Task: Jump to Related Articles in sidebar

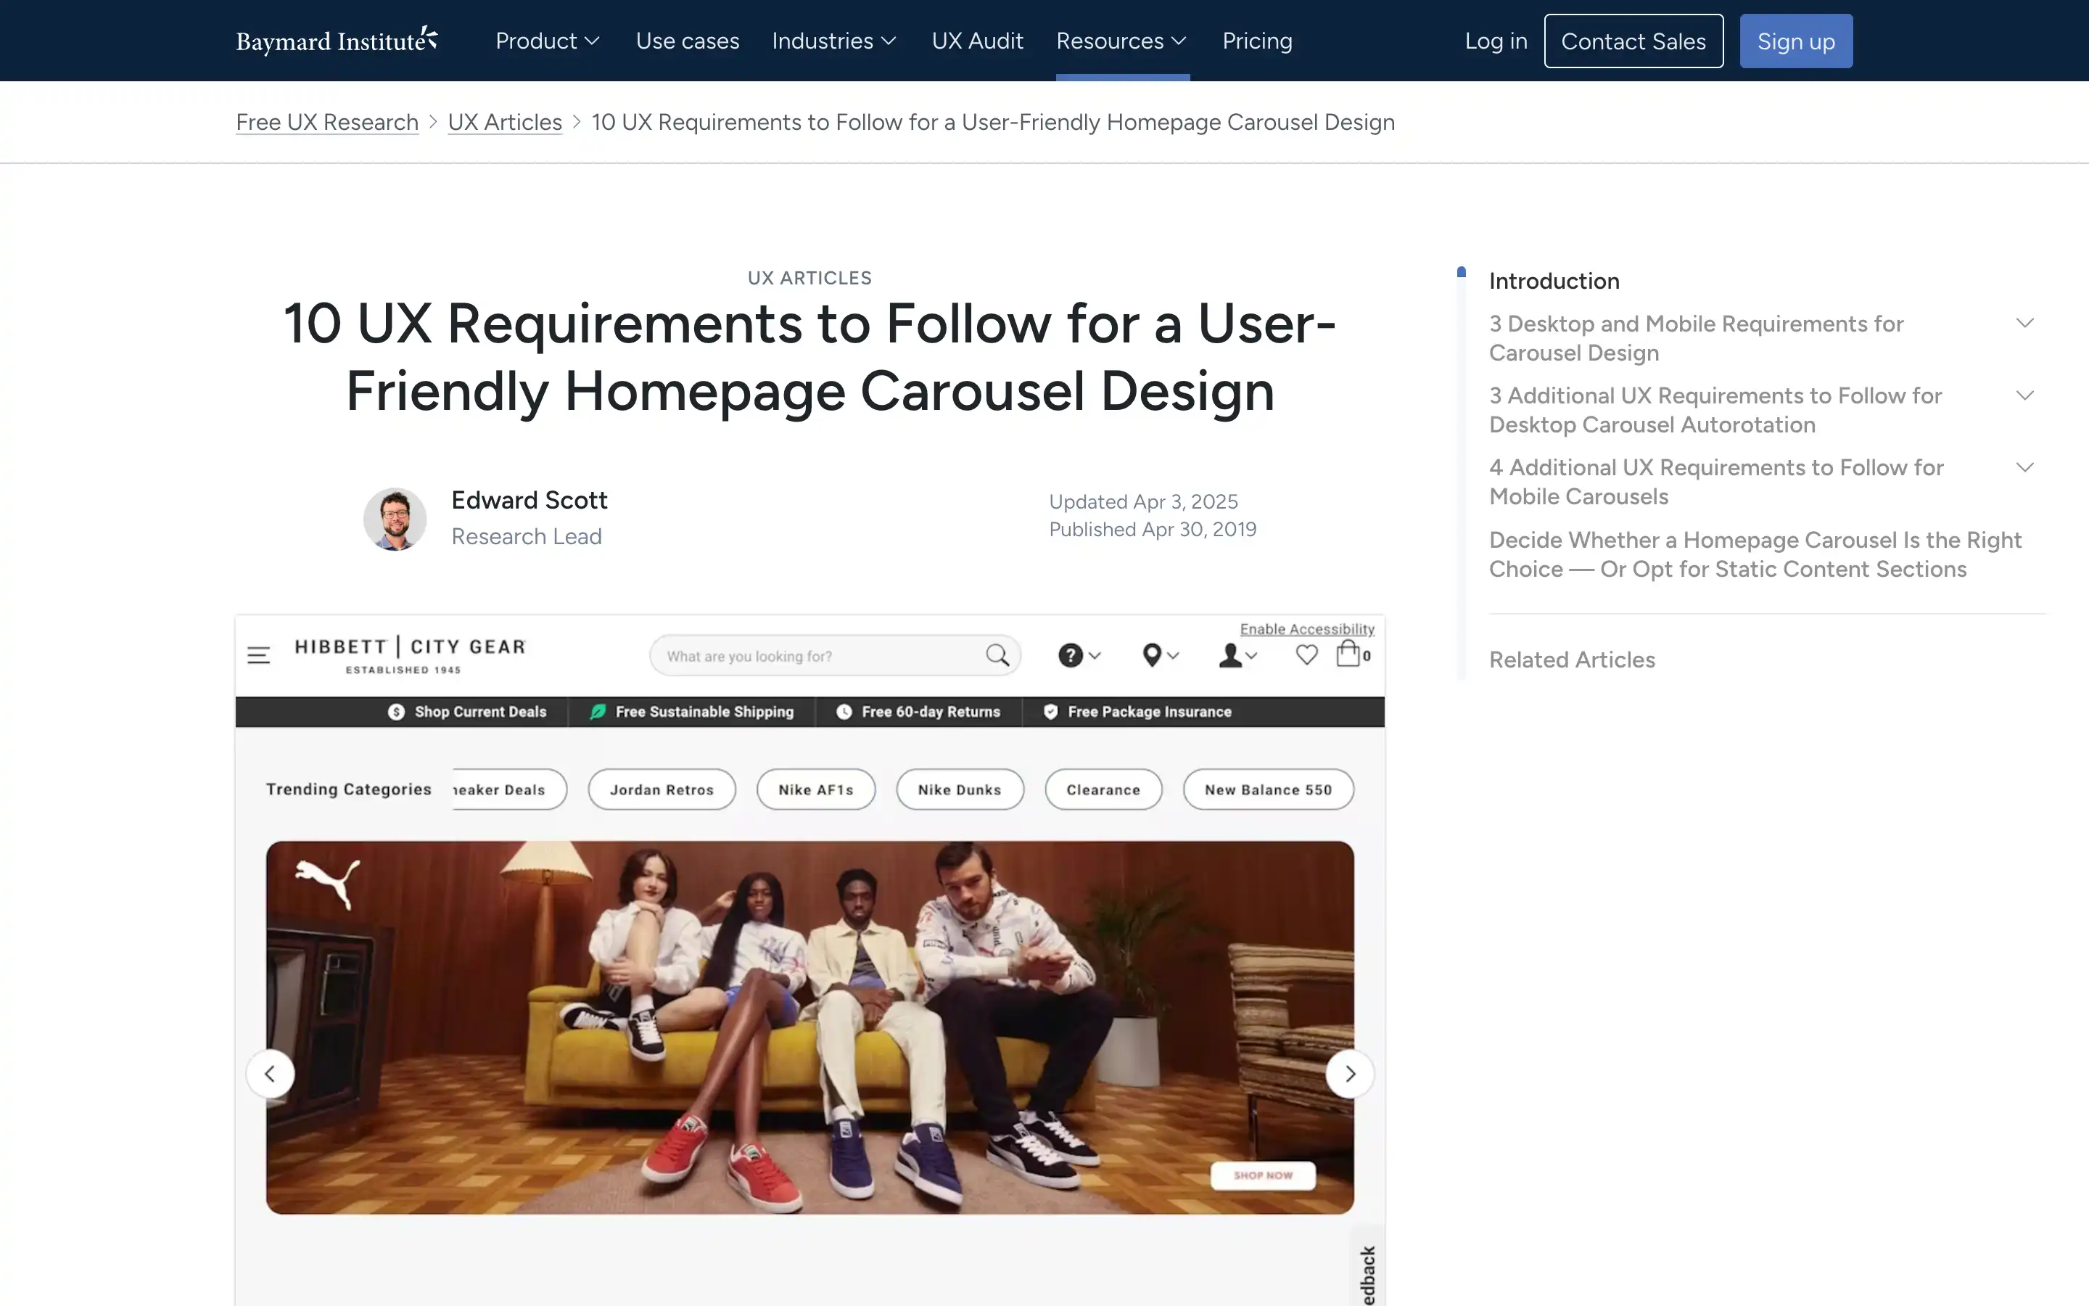Action: pyautogui.click(x=1572, y=660)
